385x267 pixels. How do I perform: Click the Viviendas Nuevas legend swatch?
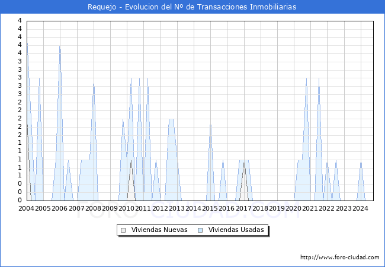click(x=123, y=230)
